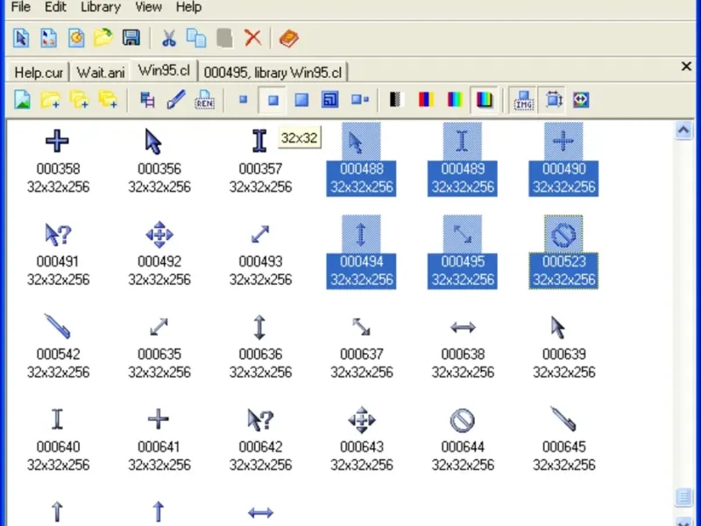Screen dimensions: 701x526
Task: Select the 000644 no-entry cursor thumbnail
Action: [463, 420]
